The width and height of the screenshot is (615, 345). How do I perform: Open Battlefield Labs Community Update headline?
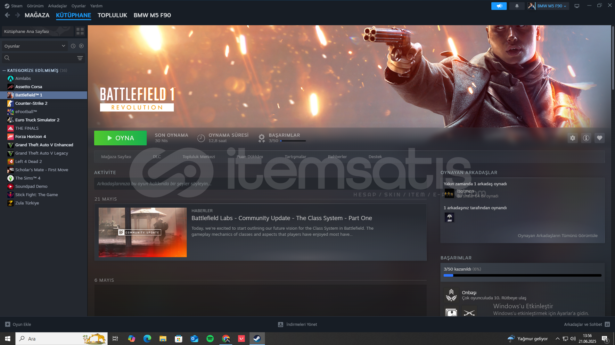click(x=282, y=218)
